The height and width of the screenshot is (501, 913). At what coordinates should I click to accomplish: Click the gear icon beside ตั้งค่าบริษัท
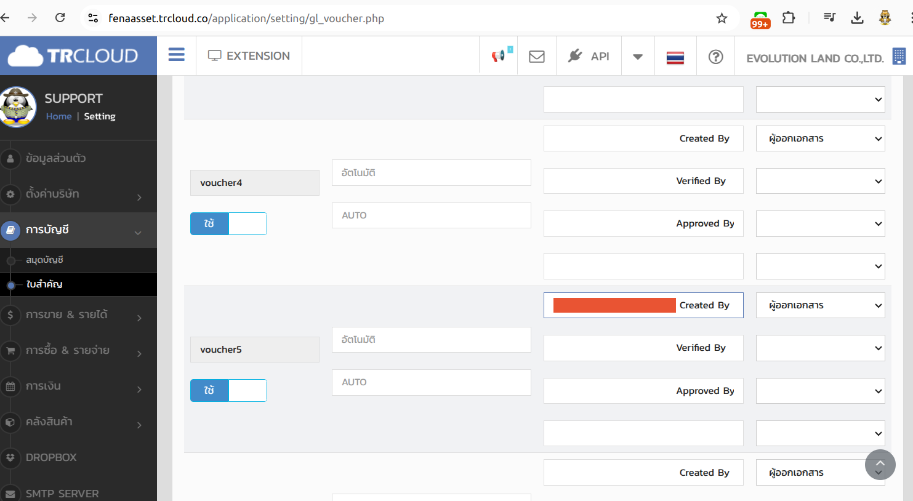click(x=10, y=194)
